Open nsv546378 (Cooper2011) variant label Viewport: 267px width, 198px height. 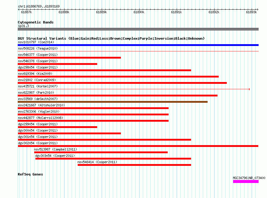(38, 61)
